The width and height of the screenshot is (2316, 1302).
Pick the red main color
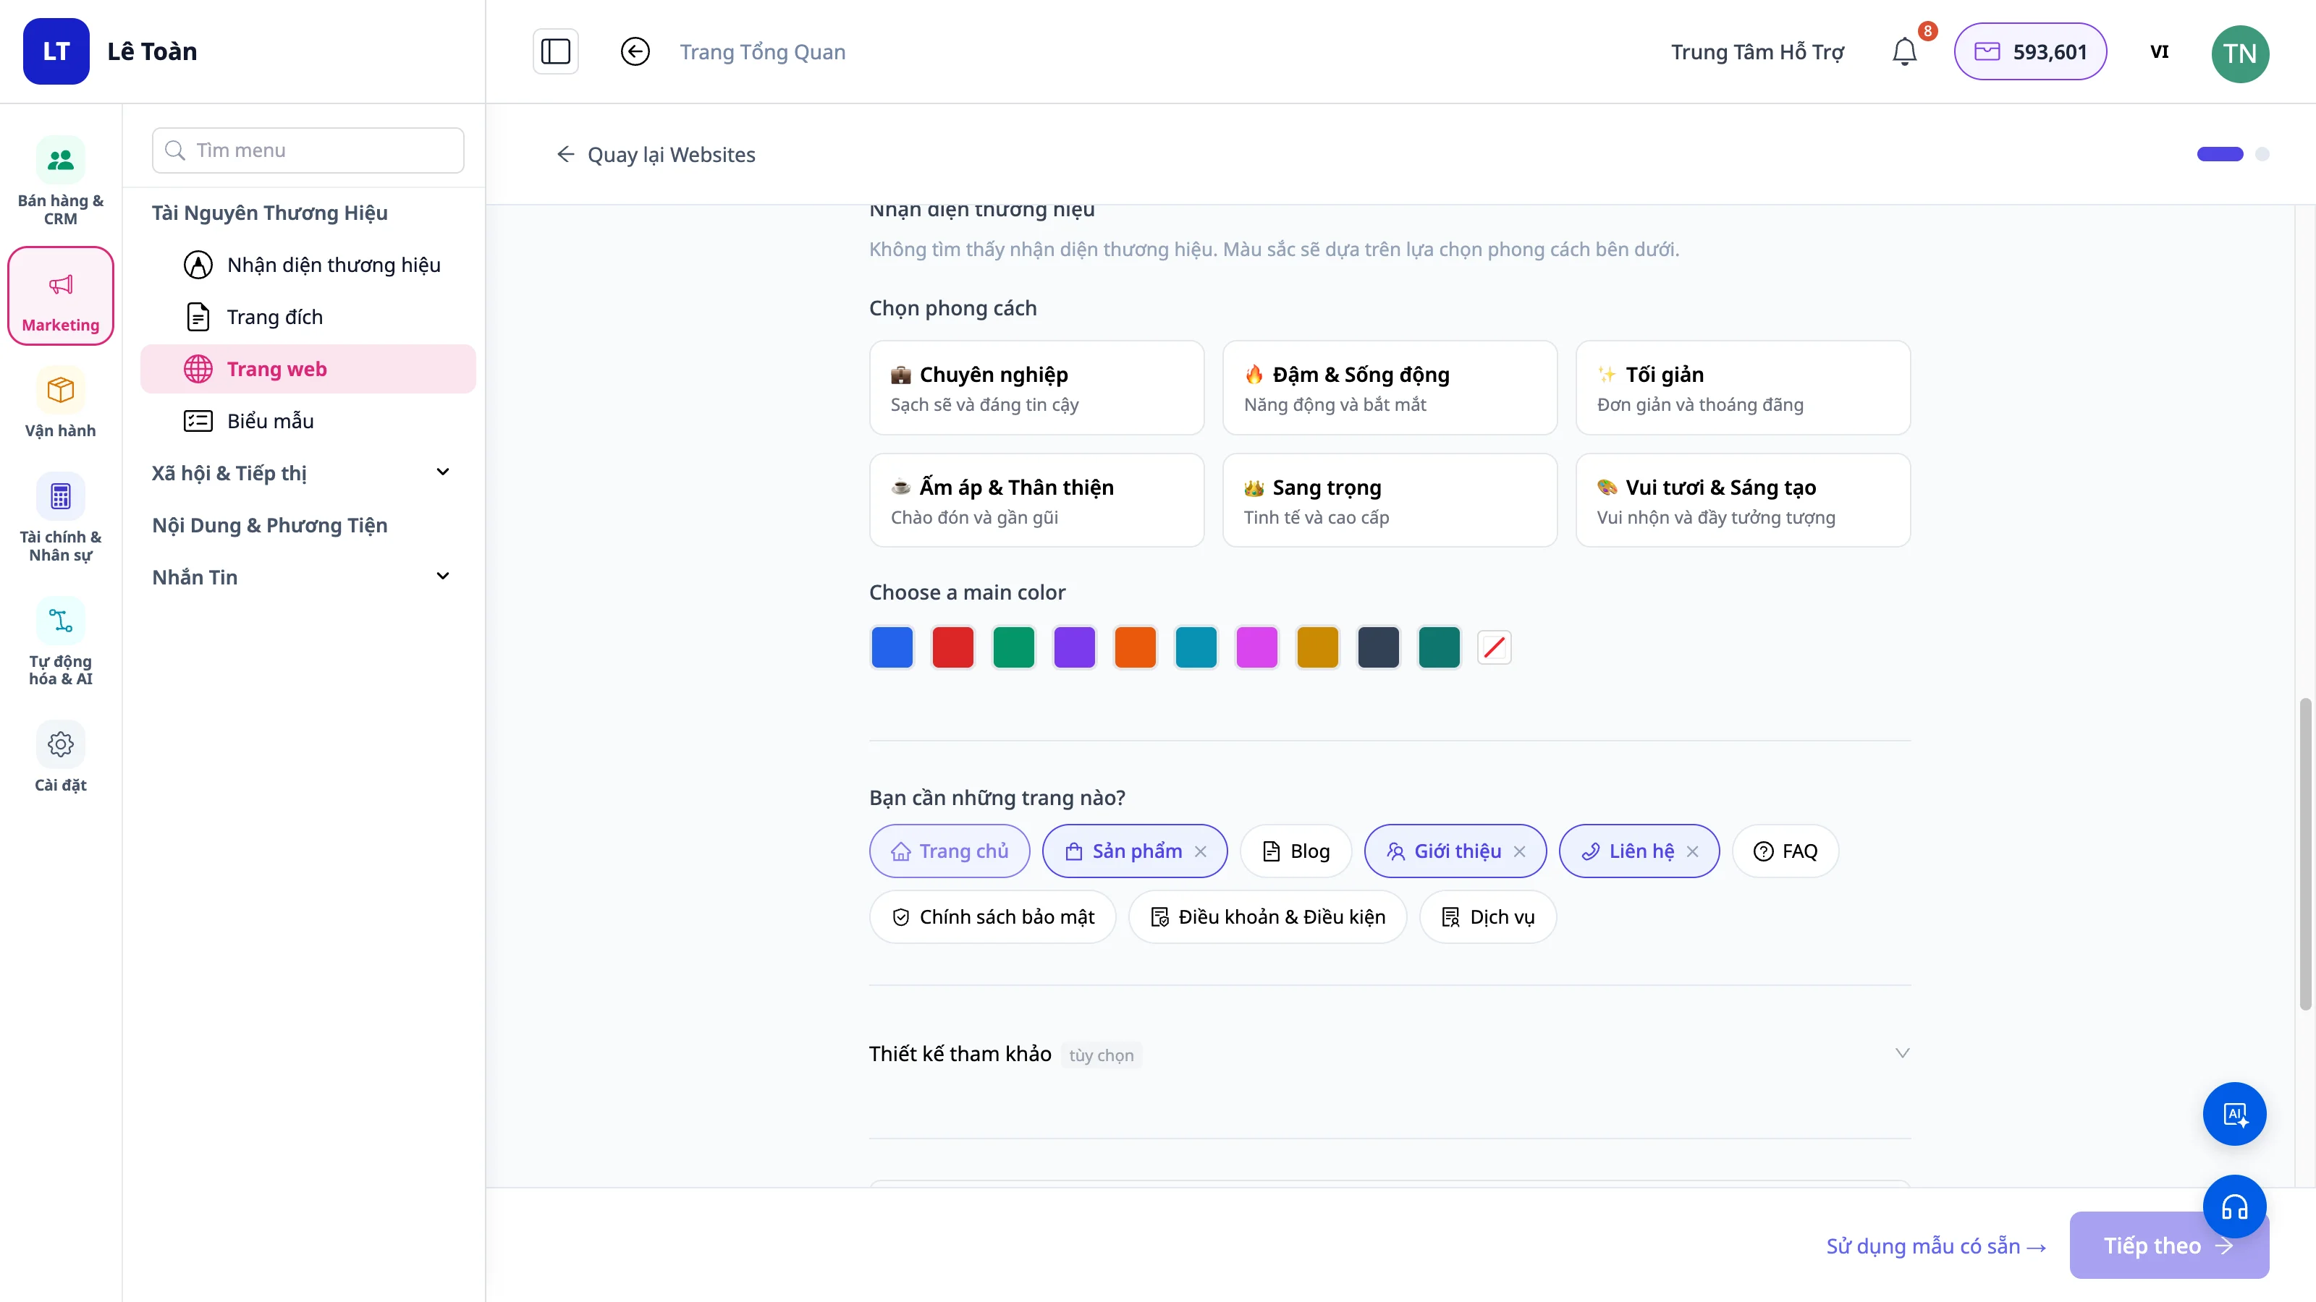click(x=953, y=647)
